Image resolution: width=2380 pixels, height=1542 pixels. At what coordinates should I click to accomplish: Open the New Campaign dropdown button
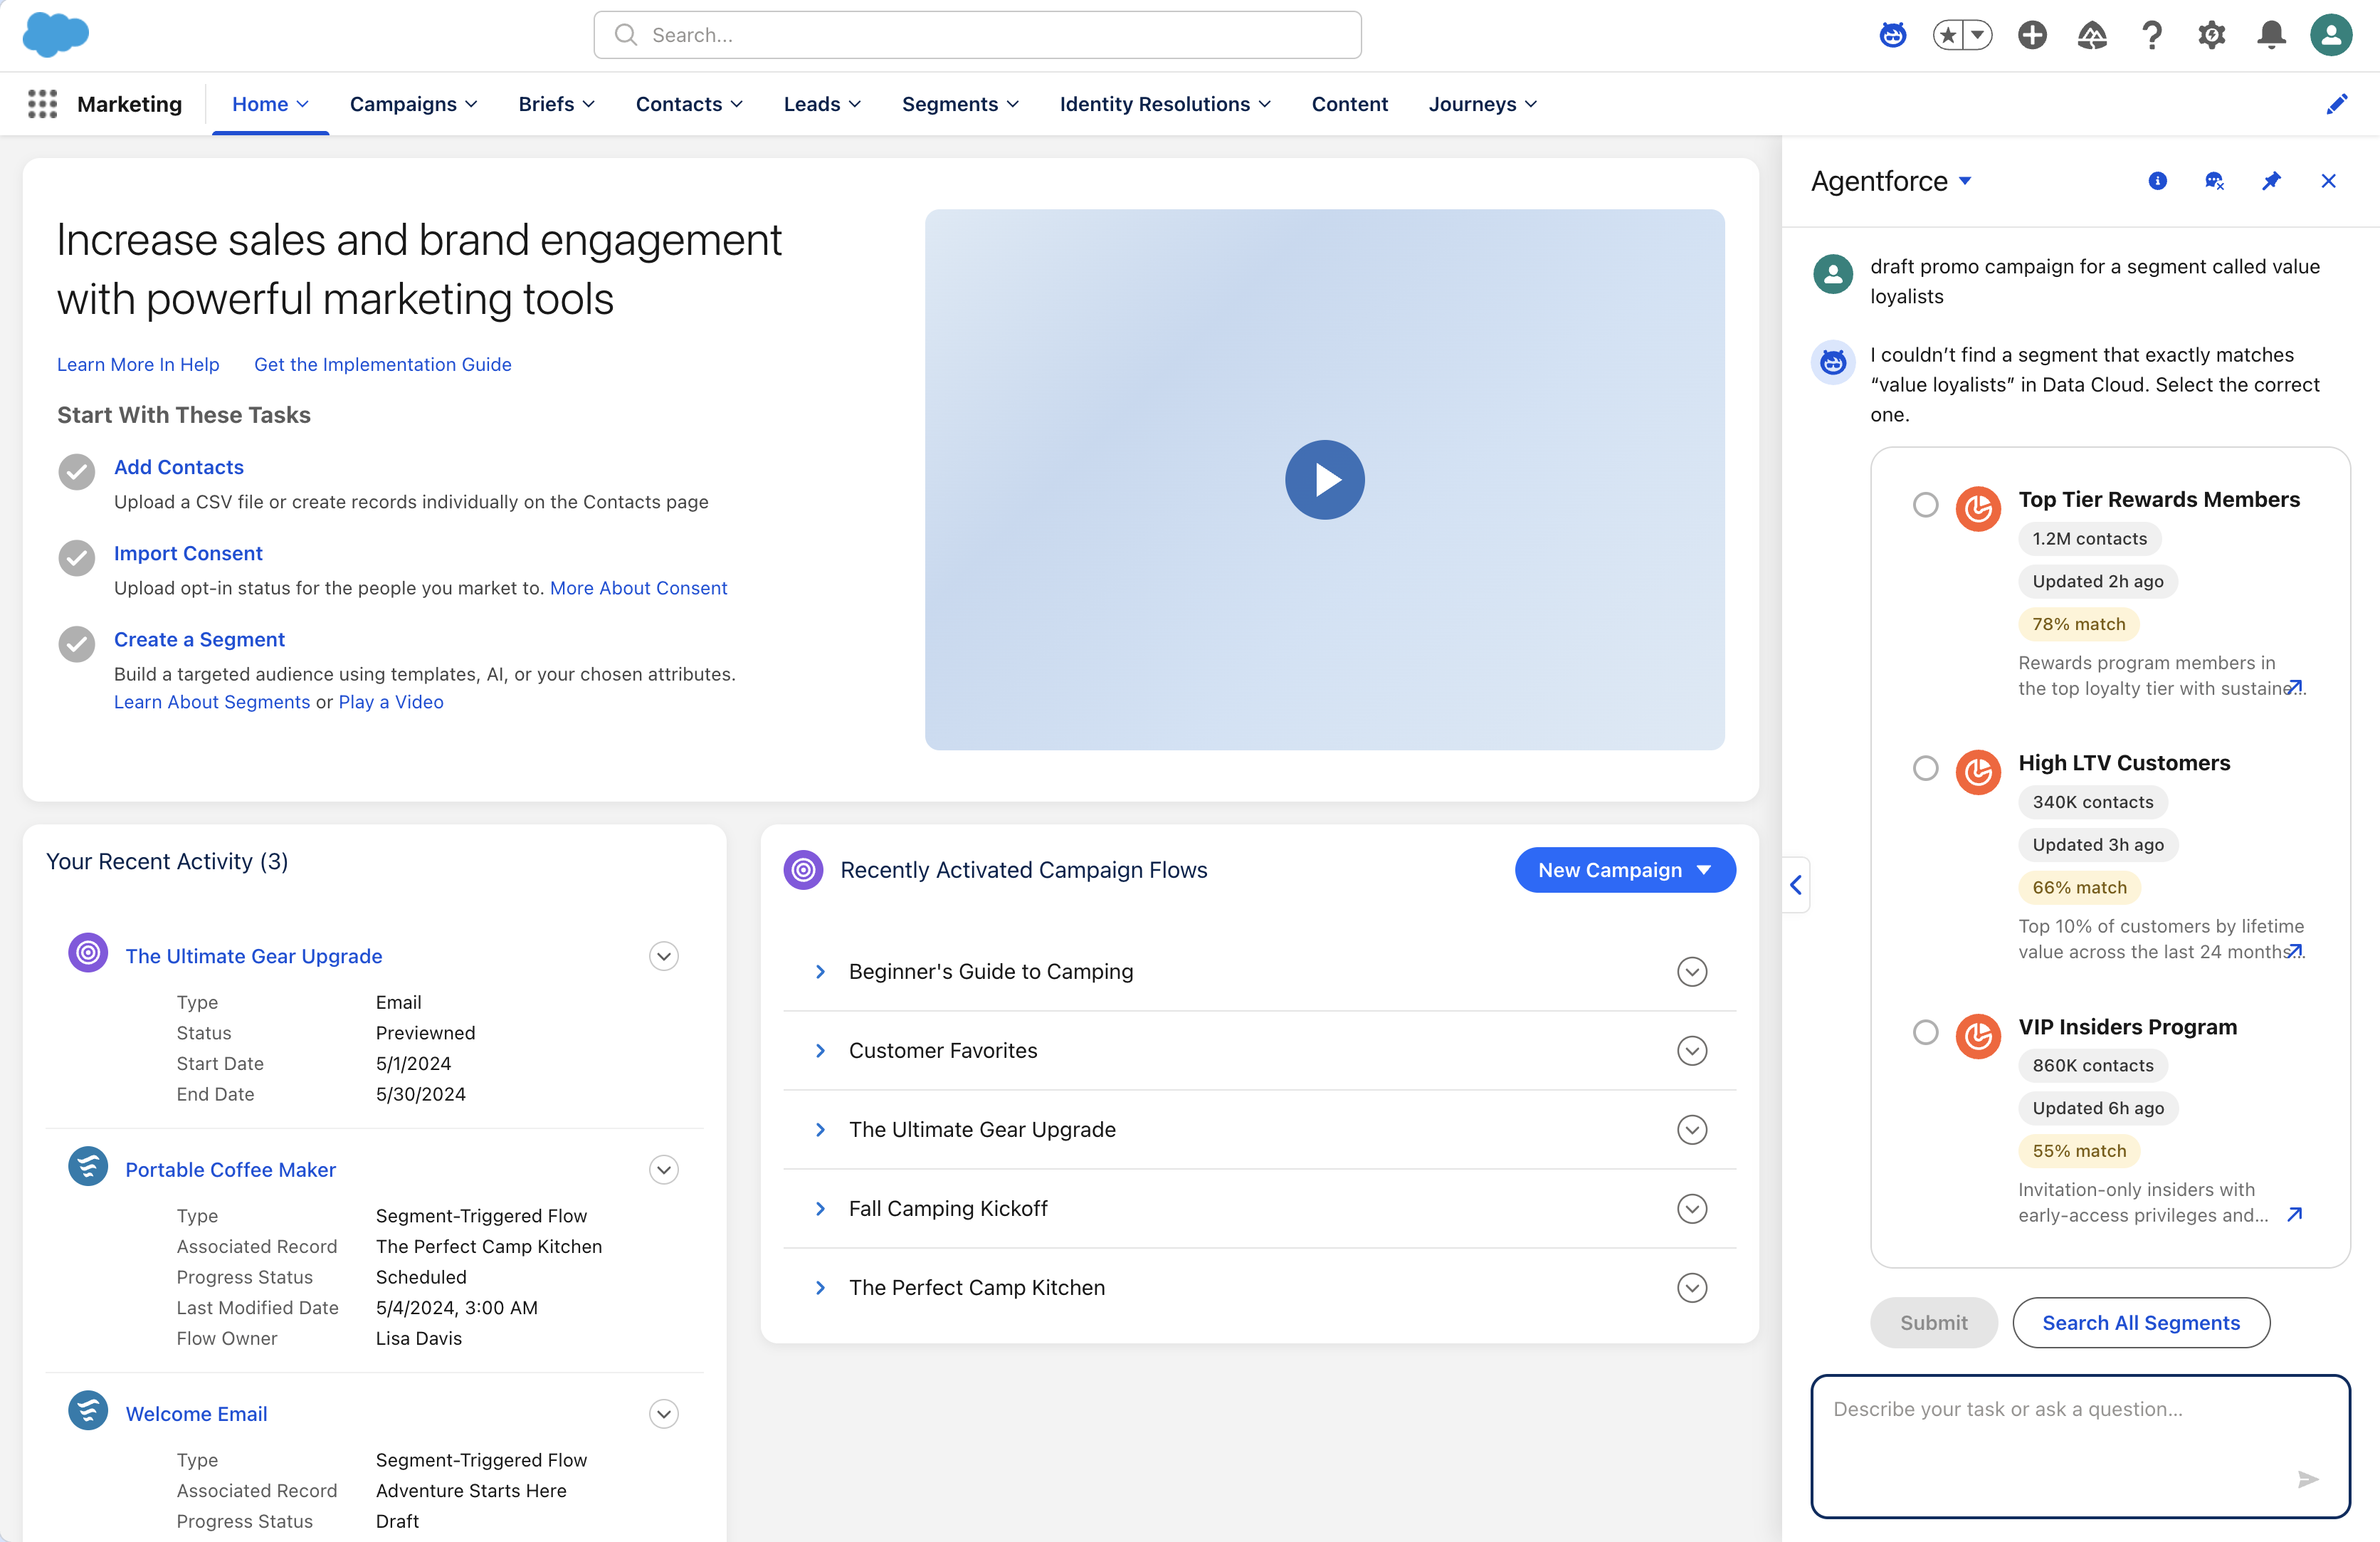pyautogui.click(x=1625, y=870)
